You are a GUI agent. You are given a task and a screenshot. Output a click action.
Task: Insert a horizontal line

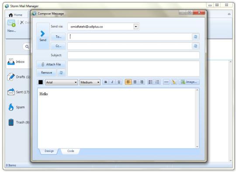point(167,82)
